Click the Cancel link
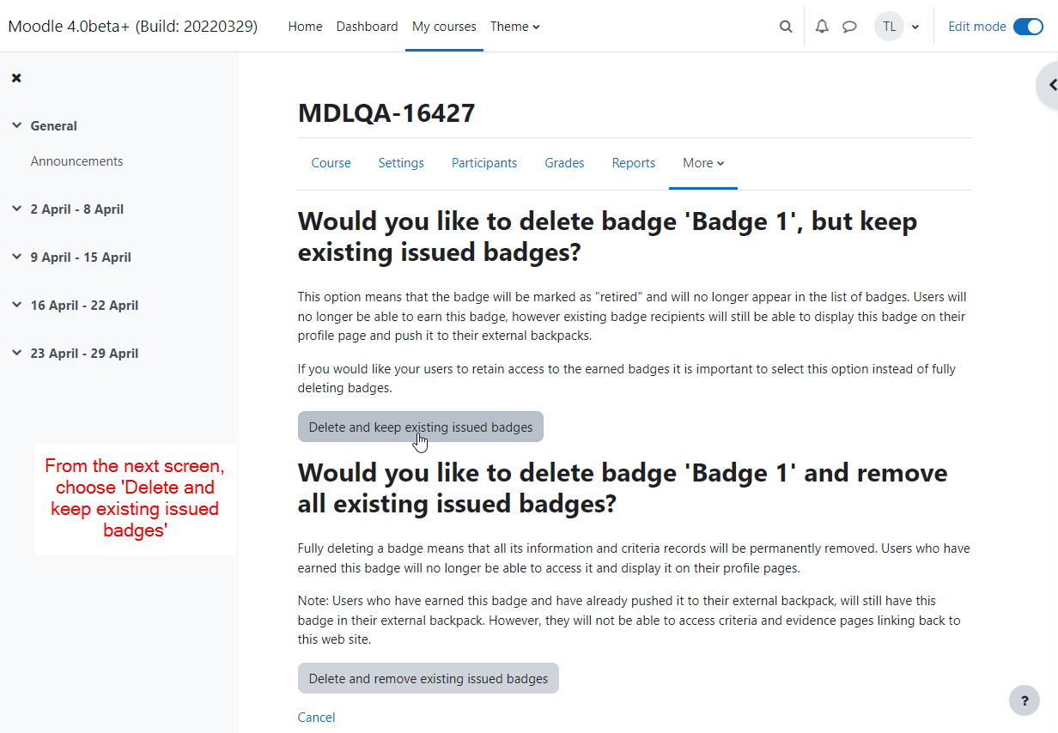Viewport: 1058px width, 733px height. [316, 718]
